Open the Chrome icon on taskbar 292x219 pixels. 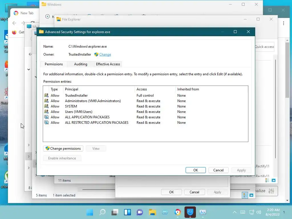(178, 212)
